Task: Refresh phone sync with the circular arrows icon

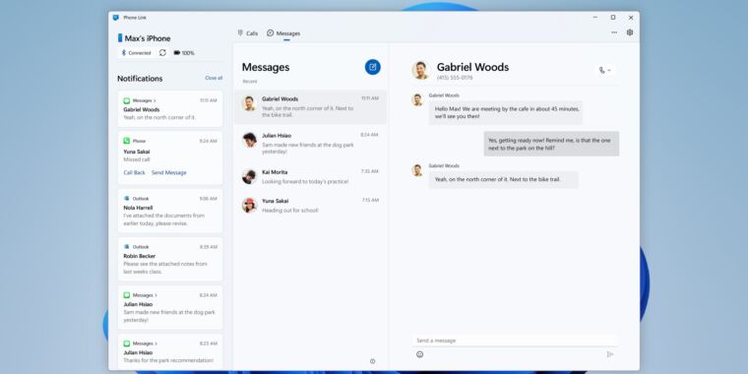Action: 162,53
